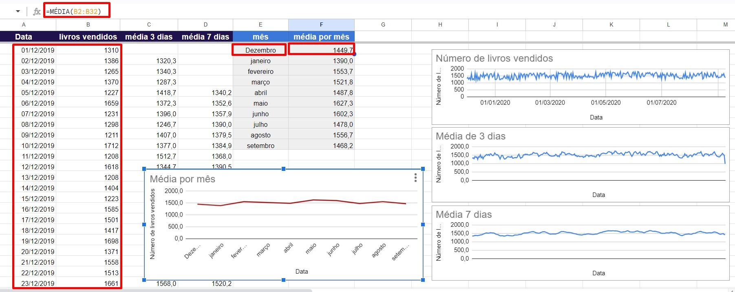
Task: Select the cell with value 1520,2
Action: pyautogui.click(x=205, y=283)
